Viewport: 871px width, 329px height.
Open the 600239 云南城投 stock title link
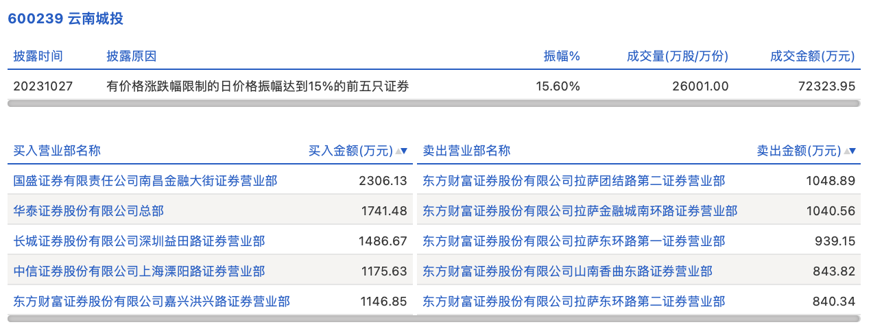(x=66, y=19)
